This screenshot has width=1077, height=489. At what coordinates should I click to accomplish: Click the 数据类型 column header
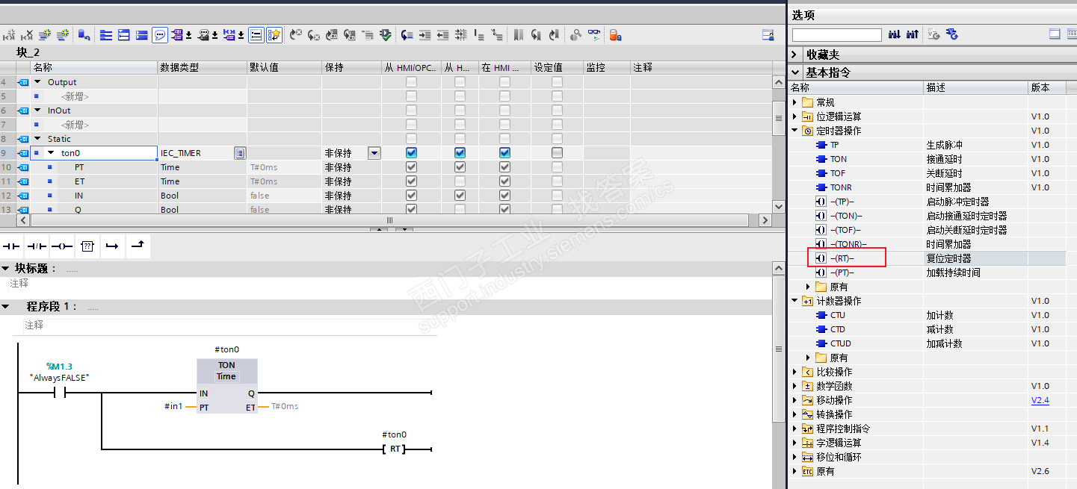pos(202,67)
